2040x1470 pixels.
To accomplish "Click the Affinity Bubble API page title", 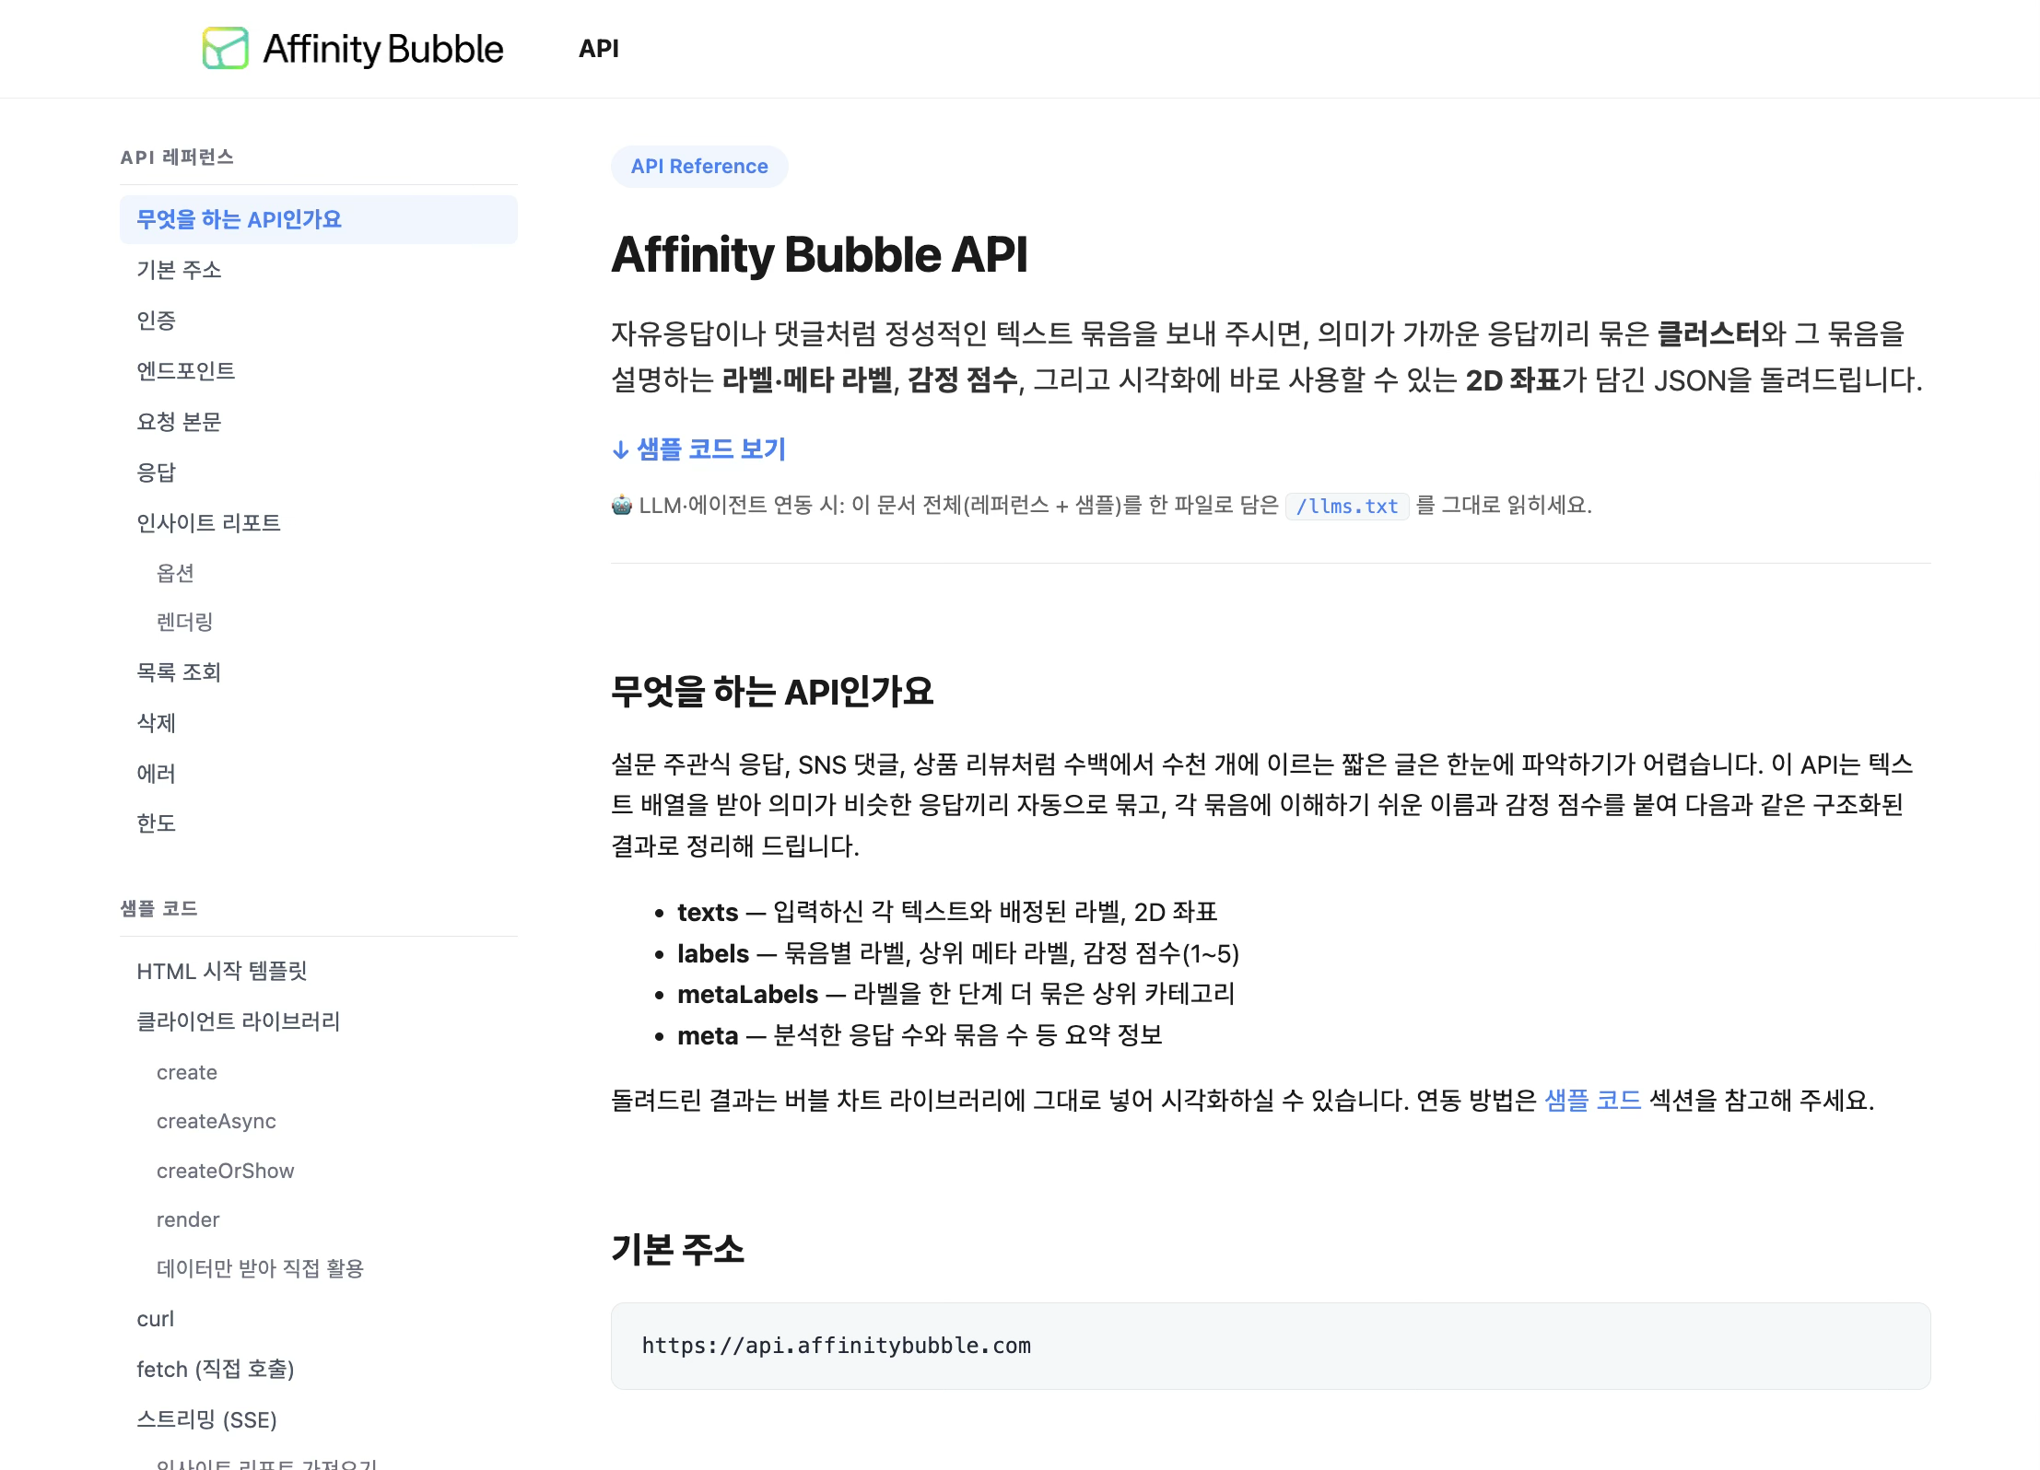I will [x=819, y=255].
